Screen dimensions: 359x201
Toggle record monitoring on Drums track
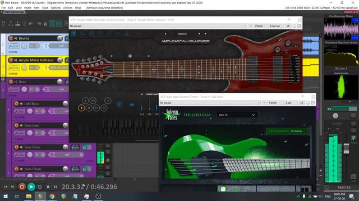[16, 39]
